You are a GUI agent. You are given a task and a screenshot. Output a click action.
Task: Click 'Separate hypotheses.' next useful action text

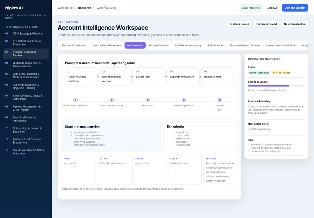(259, 129)
